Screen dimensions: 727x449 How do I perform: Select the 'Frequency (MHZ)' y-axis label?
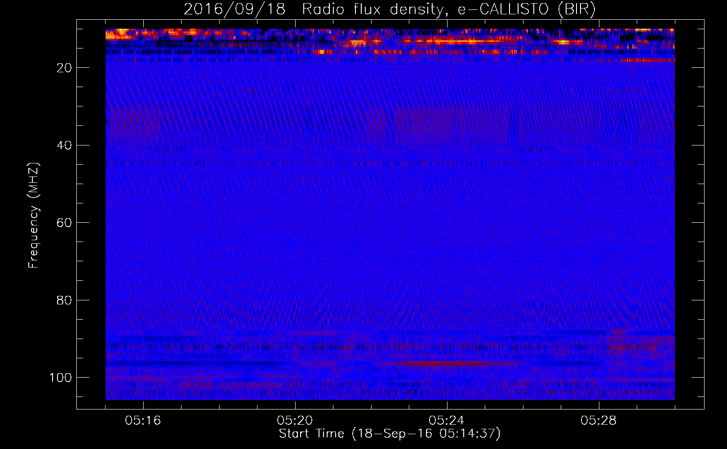[x=34, y=216]
